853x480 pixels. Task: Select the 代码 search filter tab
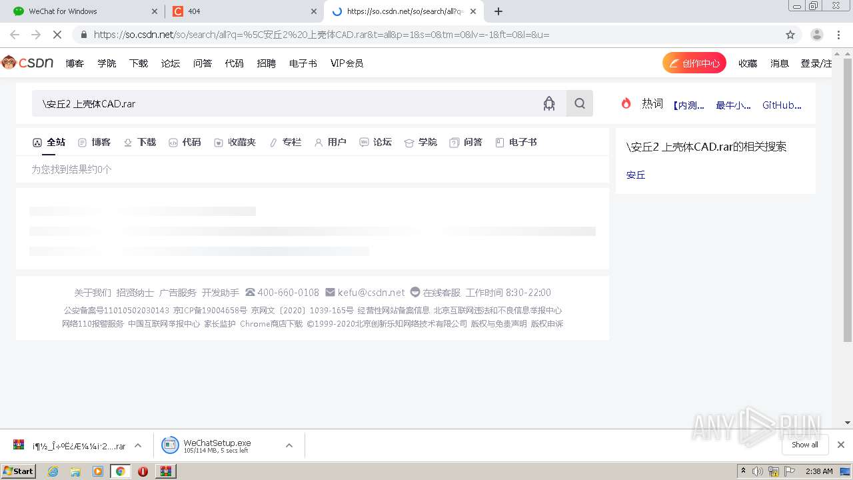coord(185,142)
